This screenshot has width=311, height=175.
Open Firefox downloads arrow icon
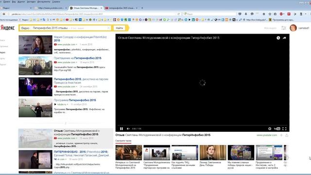point(246,14)
